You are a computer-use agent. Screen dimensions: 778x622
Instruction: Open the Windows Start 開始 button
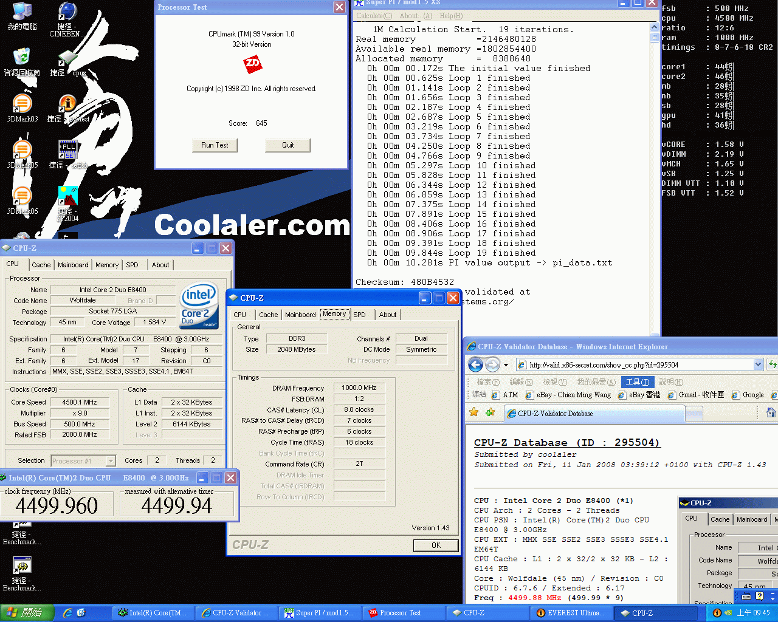tap(27, 613)
